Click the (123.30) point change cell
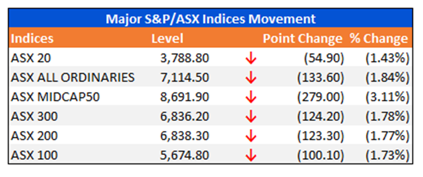423x177 pixels. click(x=321, y=136)
